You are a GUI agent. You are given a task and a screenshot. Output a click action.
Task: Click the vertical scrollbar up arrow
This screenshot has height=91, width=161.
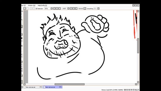[138, 11]
